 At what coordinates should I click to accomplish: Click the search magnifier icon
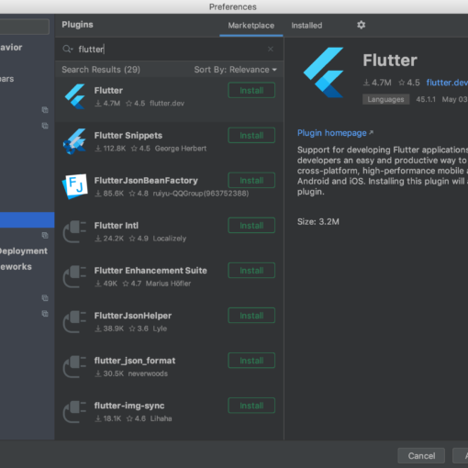[x=67, y=49]
